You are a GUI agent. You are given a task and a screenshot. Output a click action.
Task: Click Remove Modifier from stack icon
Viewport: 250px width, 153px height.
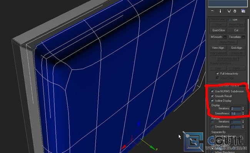pos(235,11)
